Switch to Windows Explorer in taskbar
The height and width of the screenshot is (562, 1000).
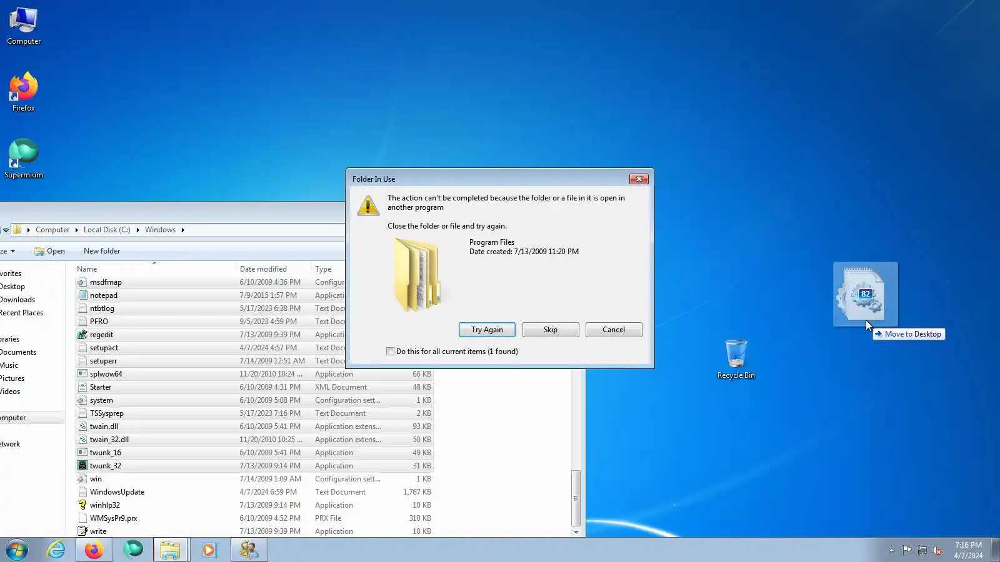click(x=170, y=550)
